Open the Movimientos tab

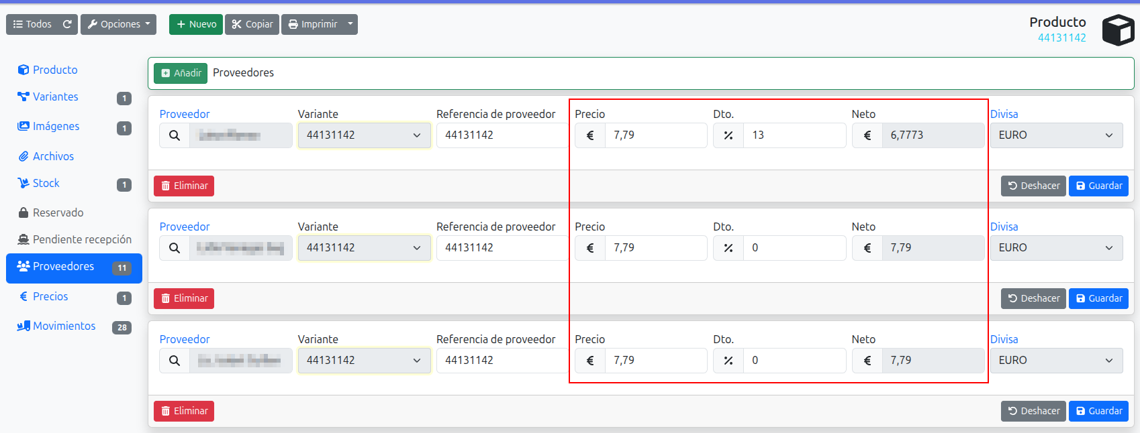point(64,326)
